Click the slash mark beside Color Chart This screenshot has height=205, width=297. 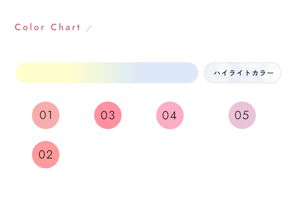89,28
